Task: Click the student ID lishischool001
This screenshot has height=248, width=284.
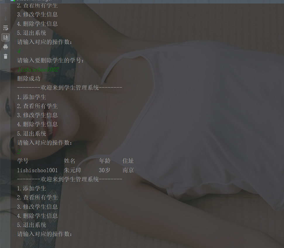Action: [37, 170]
